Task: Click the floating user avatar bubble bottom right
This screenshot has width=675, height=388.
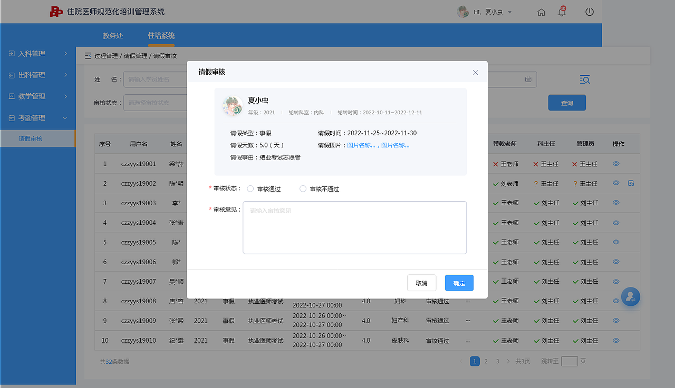Action: tap(631, 296)
